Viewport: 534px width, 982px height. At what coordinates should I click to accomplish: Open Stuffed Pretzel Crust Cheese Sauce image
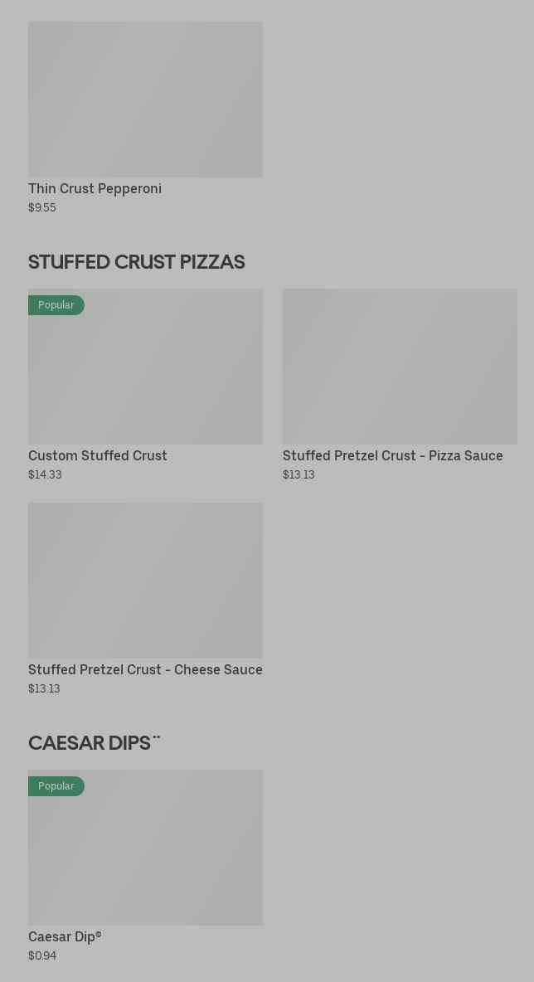click(x=145, y=581)
